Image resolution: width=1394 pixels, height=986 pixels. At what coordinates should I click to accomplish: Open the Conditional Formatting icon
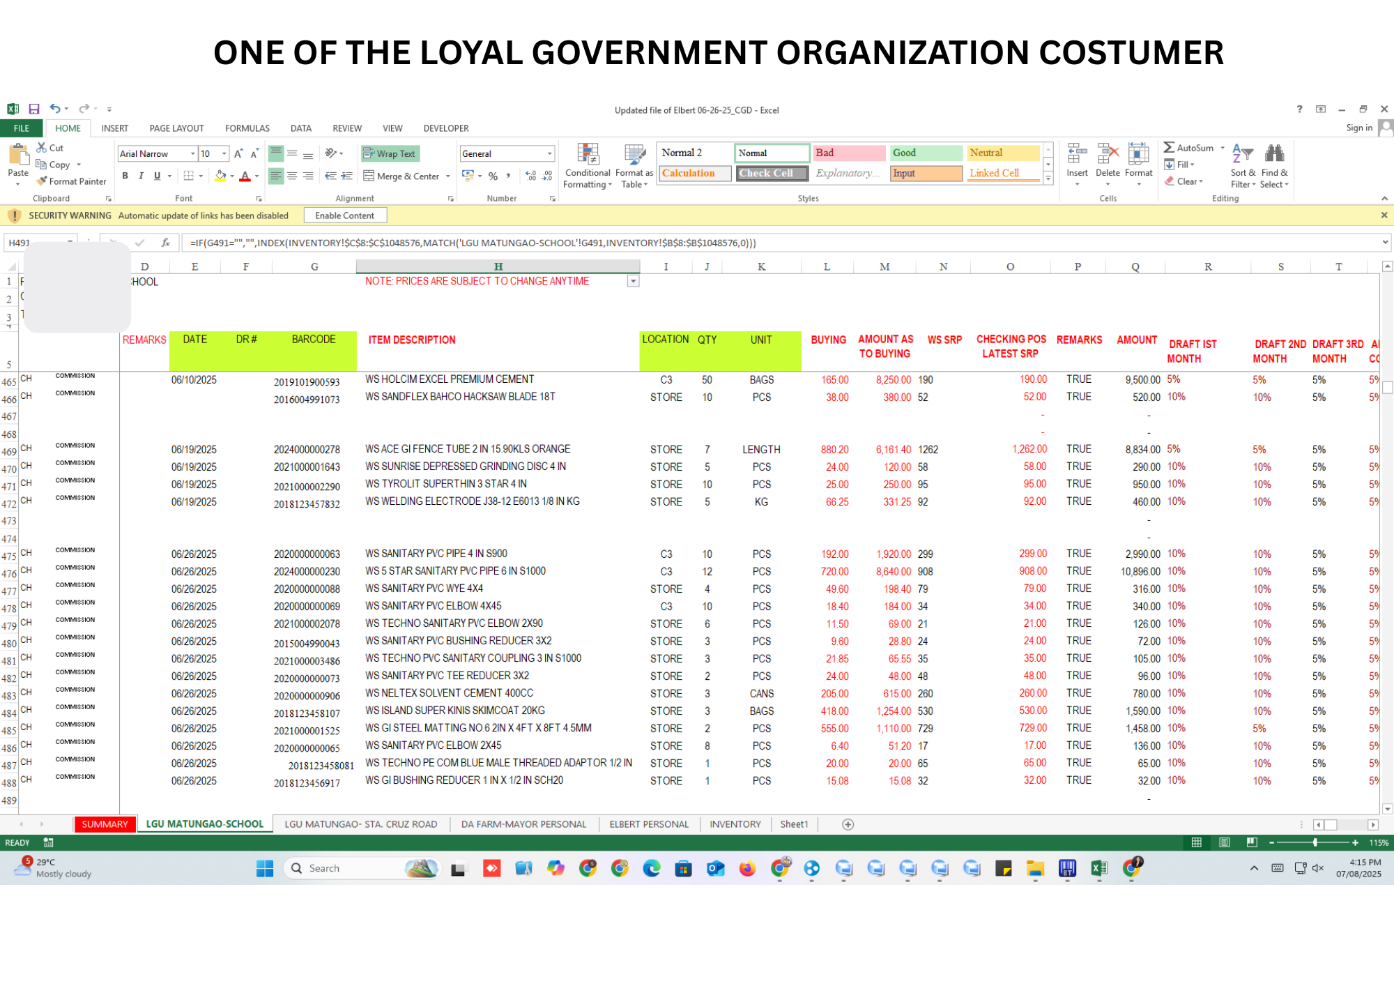pyautogui.click(x=588, y=155)
